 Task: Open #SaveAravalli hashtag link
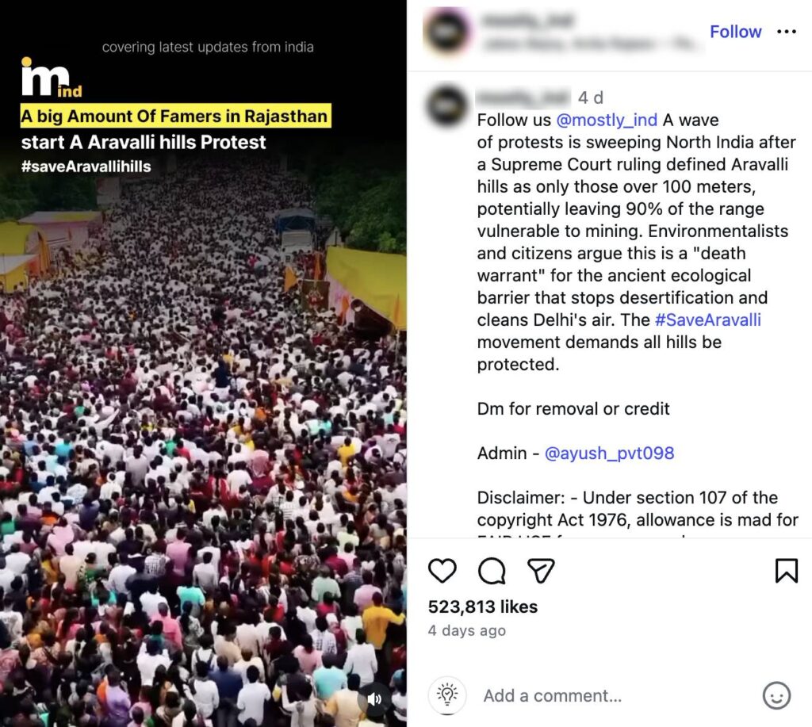click(x=708, y=319)
